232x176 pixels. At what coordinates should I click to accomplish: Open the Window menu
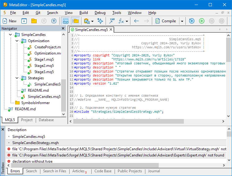[x=135, y=13]
